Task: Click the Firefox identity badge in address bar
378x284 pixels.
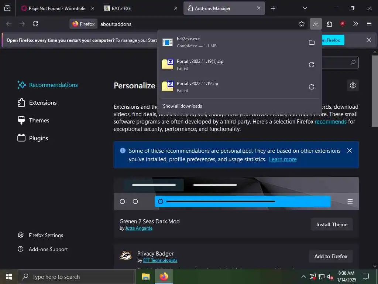Action: click(84, 24)
